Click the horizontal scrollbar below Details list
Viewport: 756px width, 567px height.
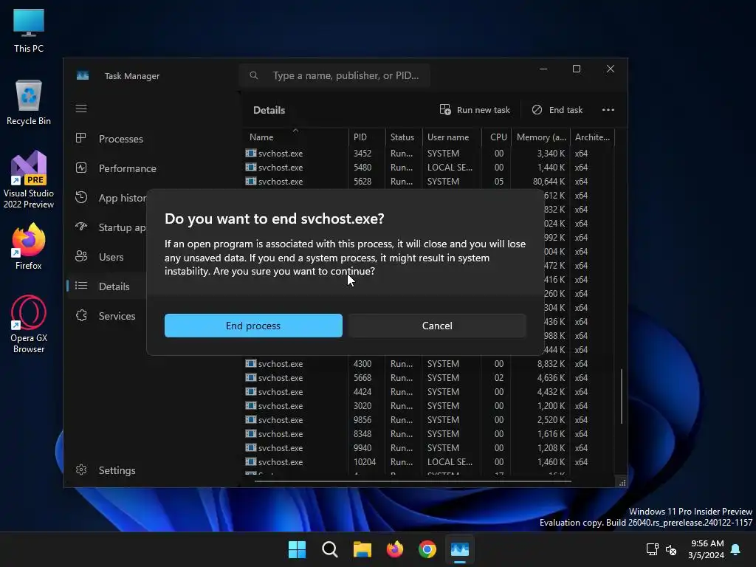click(413, 481)
